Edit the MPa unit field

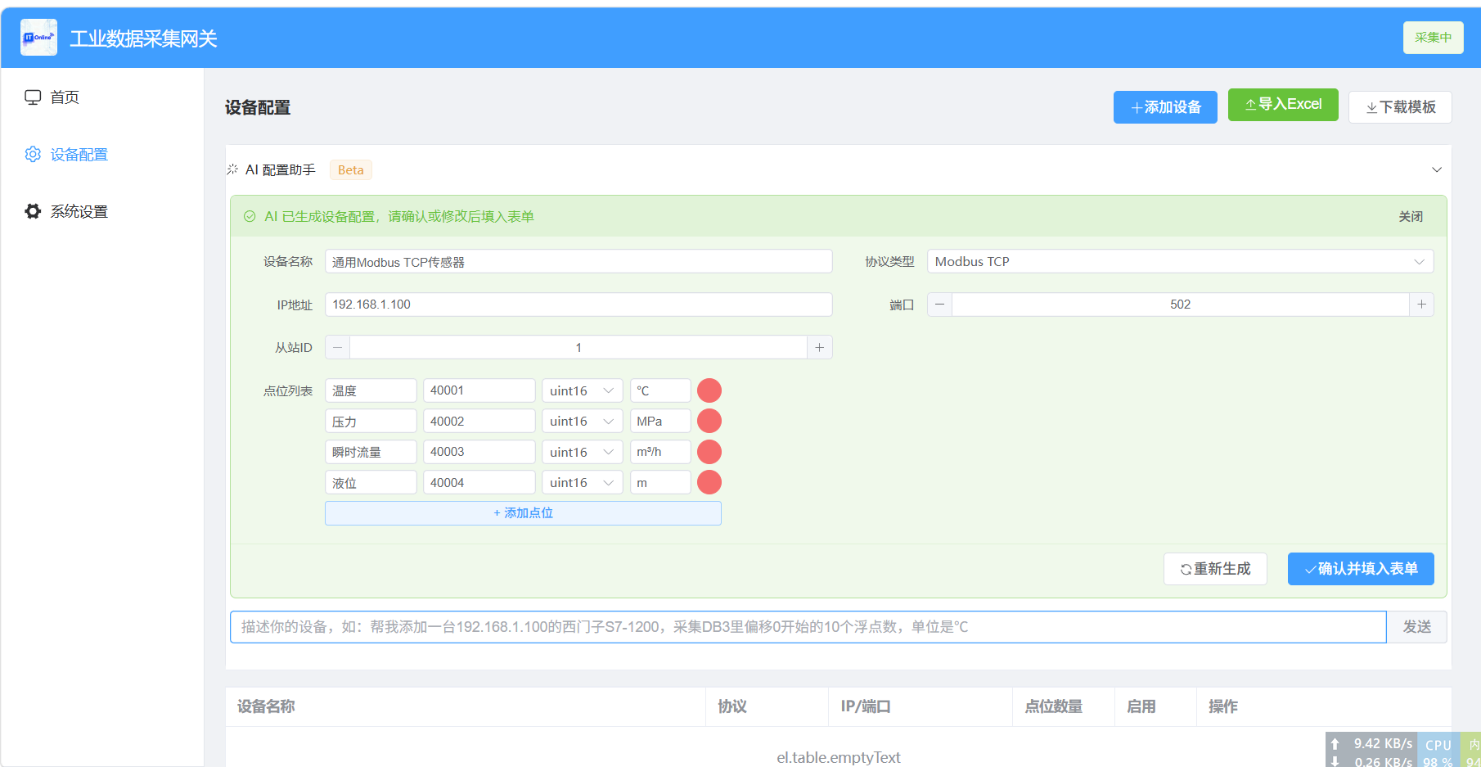tap(660, 422)
